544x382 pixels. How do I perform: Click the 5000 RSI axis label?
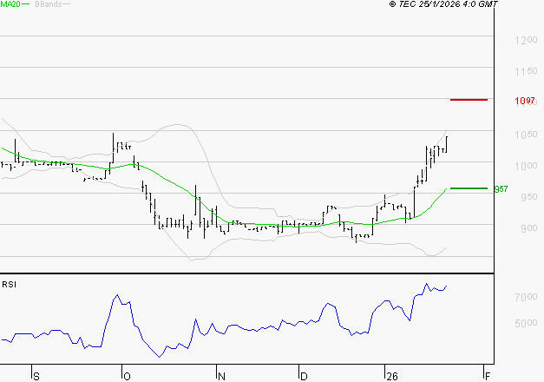click(526, 323)
